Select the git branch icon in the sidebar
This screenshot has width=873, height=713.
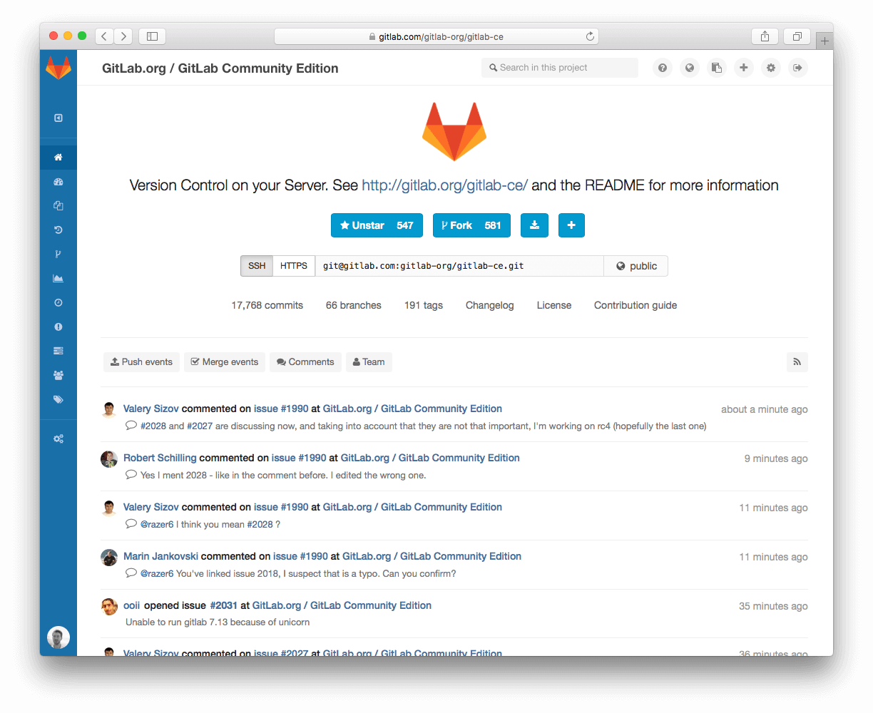[x=58, y=253]
